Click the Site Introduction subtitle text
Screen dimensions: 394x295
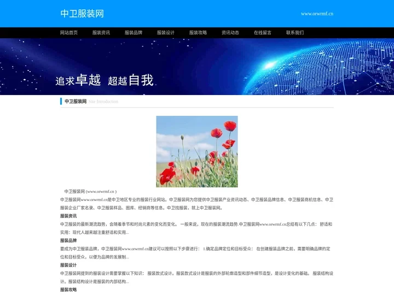[x=103, y=102]
